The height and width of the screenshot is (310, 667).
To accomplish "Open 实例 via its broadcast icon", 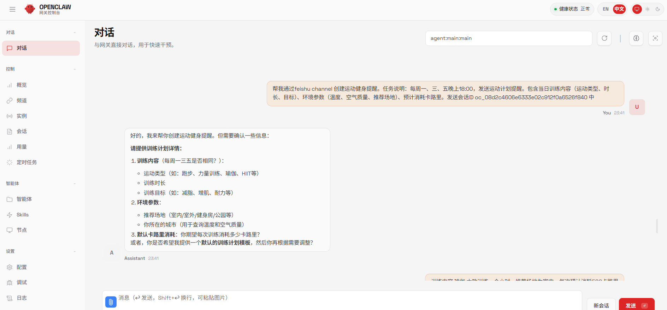I will 10,116.
